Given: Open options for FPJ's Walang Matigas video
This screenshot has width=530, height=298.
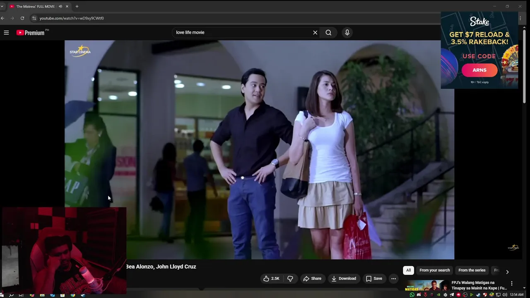Looking at the screenshot, I should [512, 284].
